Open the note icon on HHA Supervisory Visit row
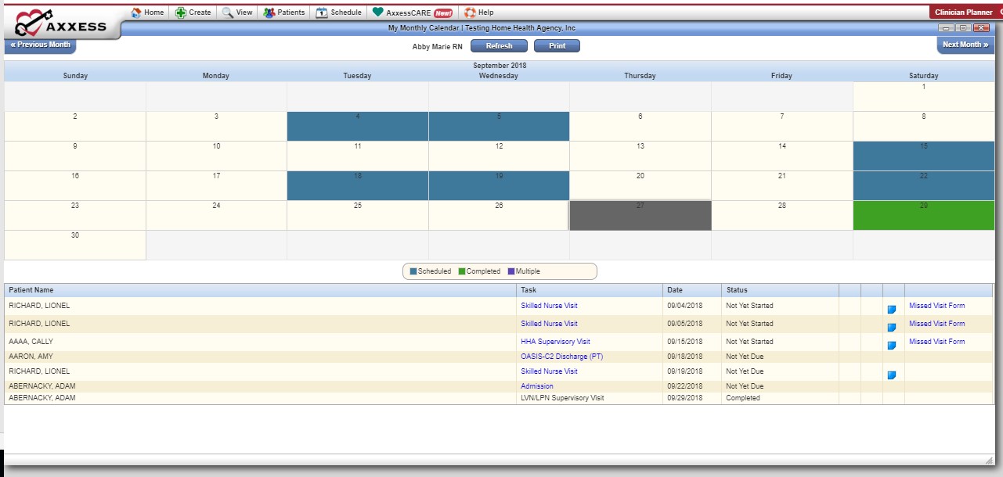This screenshot has width=1003, height=477. click(x=891, y=346)
